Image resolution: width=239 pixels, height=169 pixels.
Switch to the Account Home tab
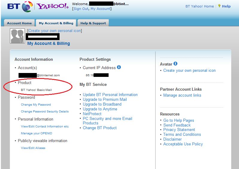(x=19, y=23)
